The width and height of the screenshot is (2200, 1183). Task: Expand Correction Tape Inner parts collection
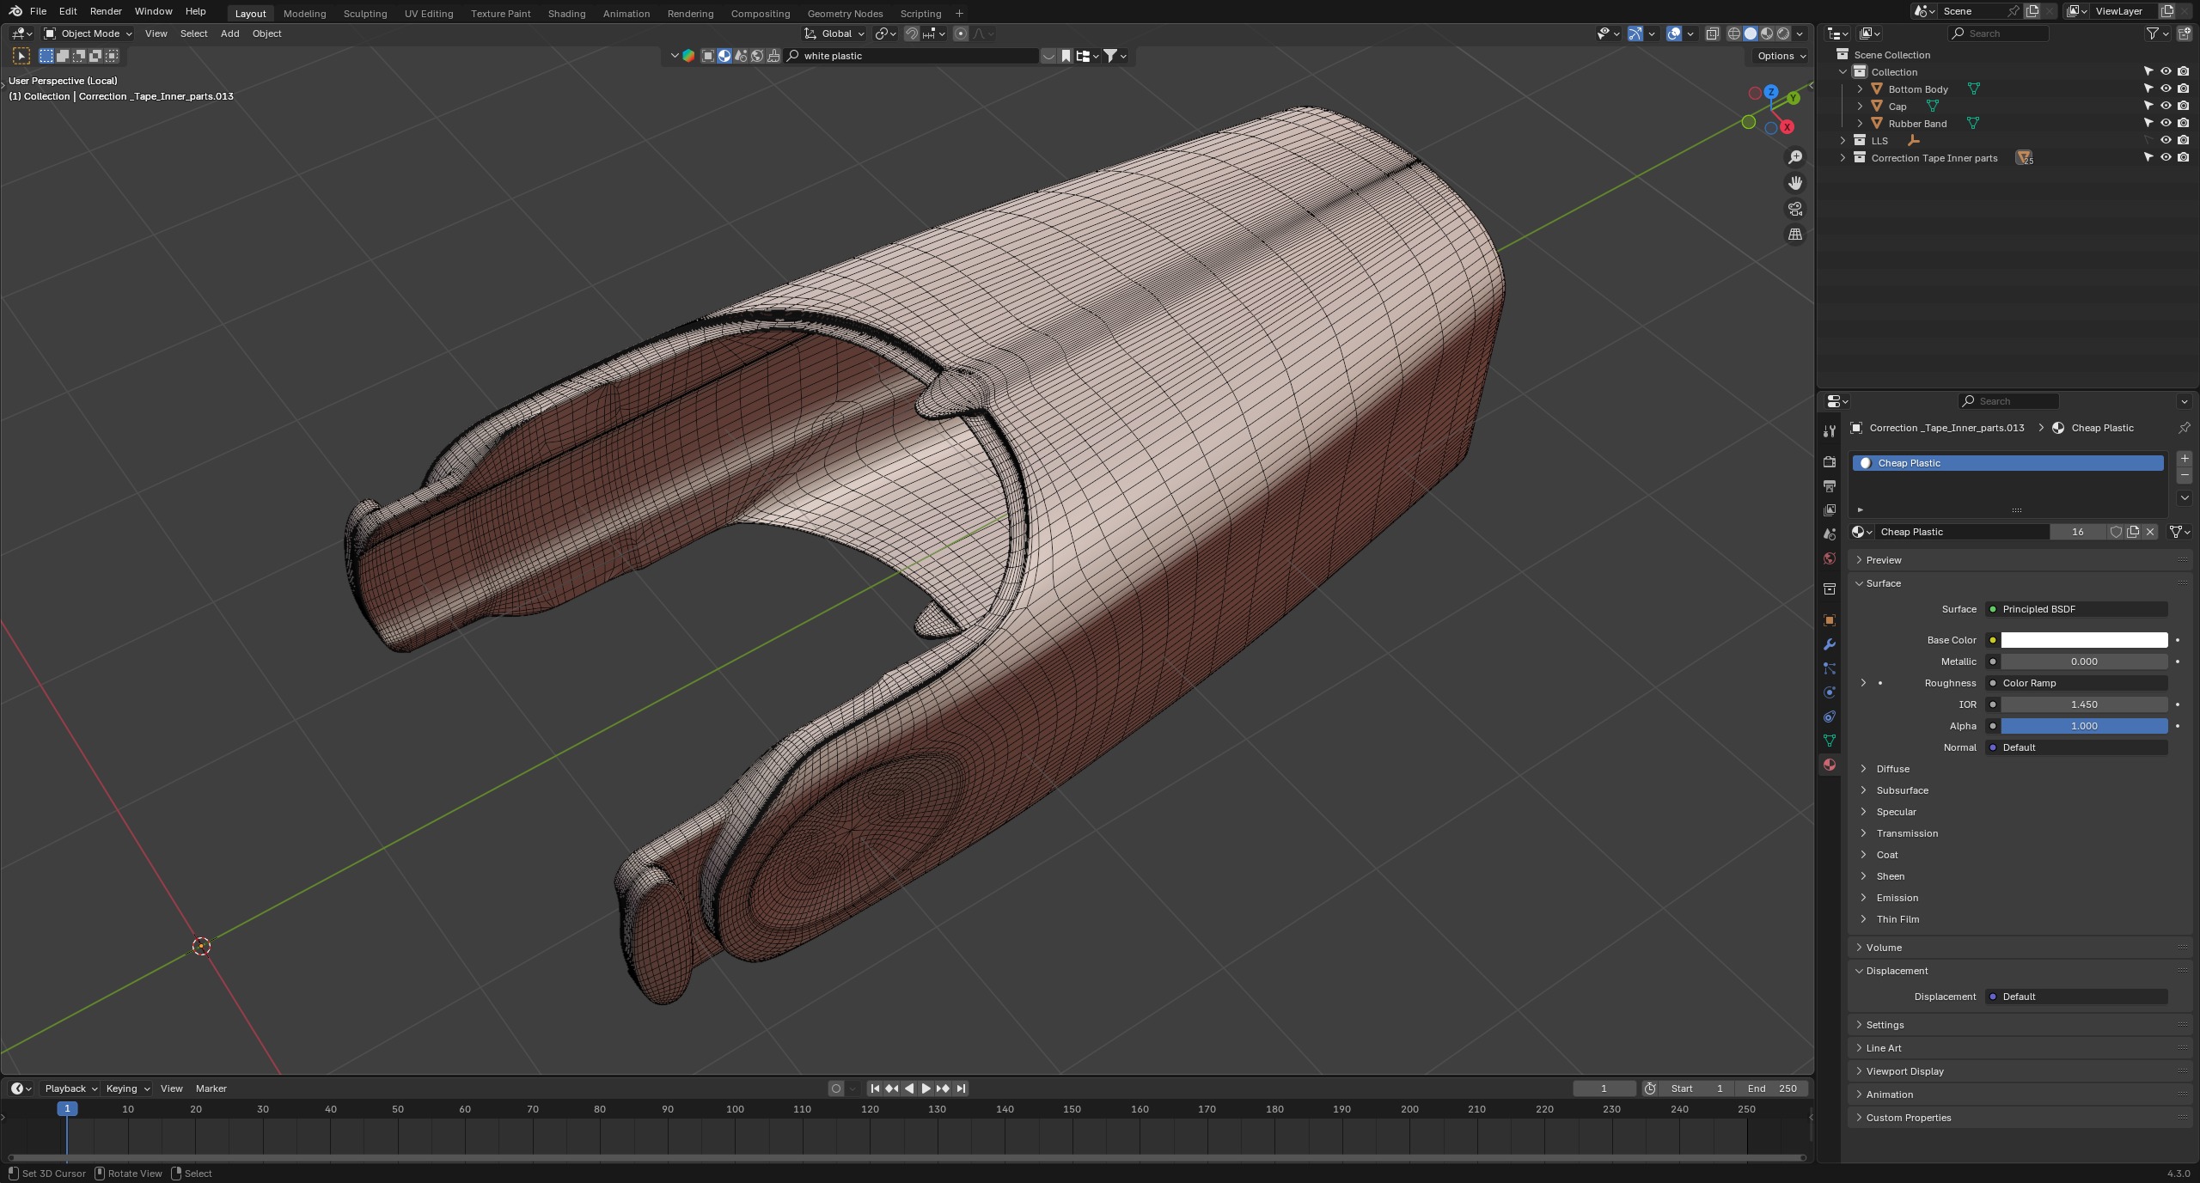click(1842, 158)
